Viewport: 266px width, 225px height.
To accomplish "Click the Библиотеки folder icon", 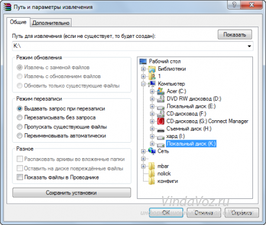I will (152, 69).
